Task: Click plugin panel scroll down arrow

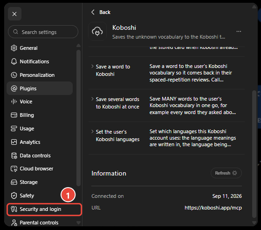Action: (x=254, y=223)
